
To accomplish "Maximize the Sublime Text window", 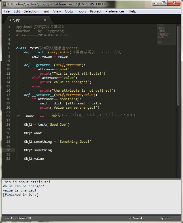I will tap(163, 3).
